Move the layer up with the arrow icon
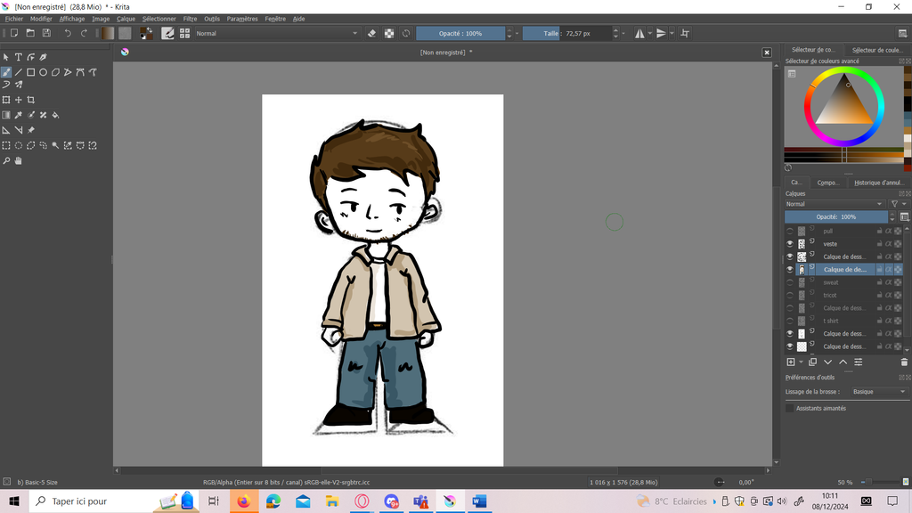The image size is (912, 513). 843,362
